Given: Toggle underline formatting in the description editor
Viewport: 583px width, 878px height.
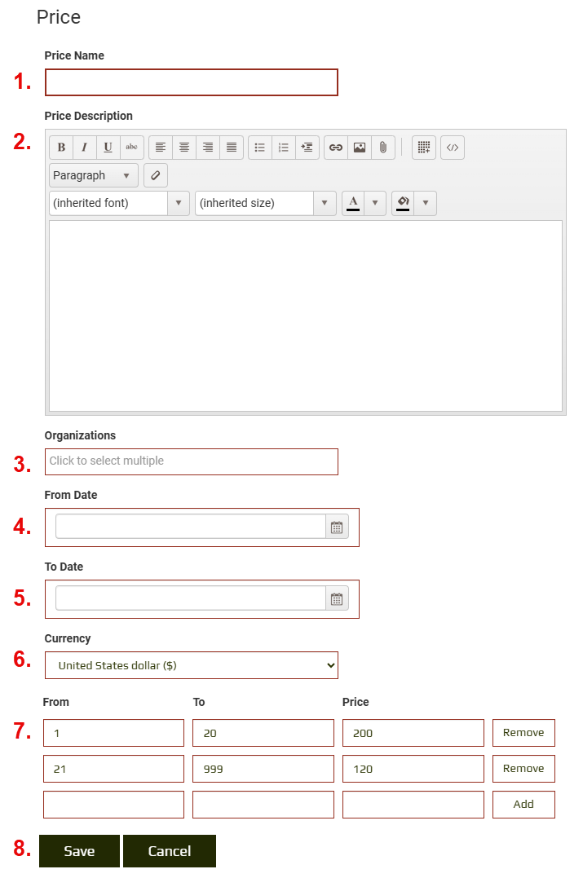Looking at the screenshot, I should [x=108, y=148].
